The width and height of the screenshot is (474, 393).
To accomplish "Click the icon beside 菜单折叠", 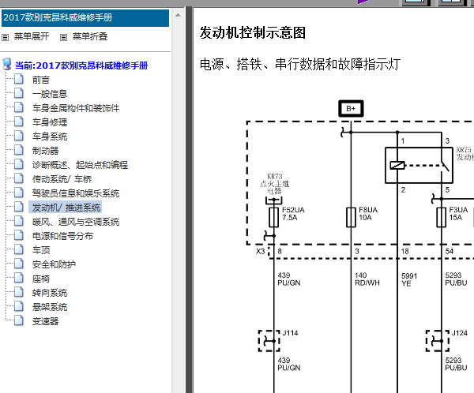I will [x=63, y=37].
